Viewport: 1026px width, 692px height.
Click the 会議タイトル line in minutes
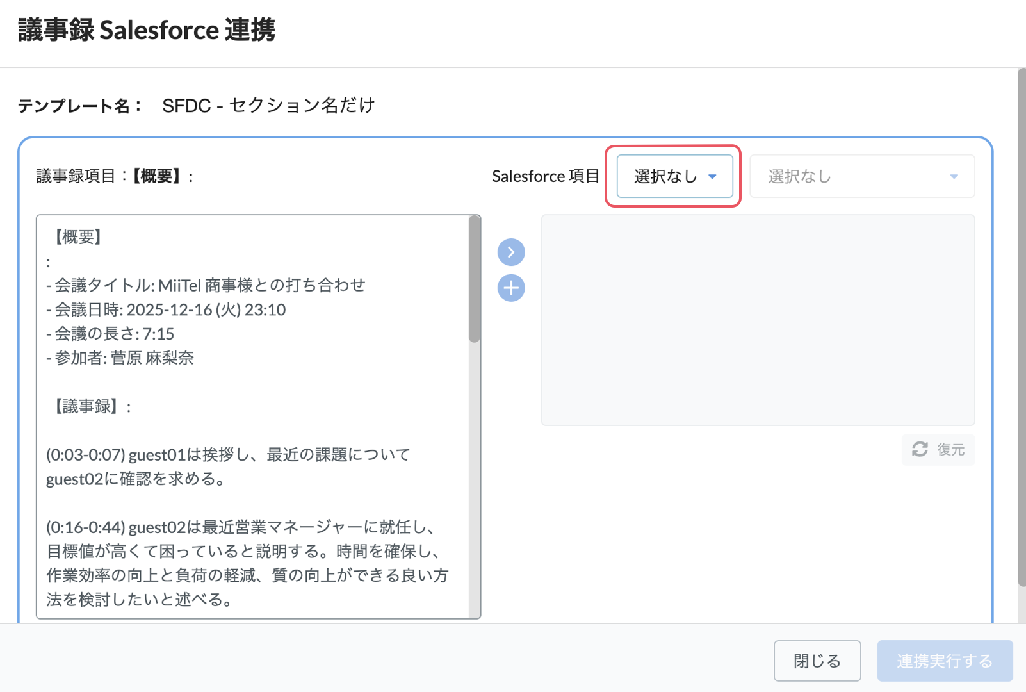click(206, 285)
